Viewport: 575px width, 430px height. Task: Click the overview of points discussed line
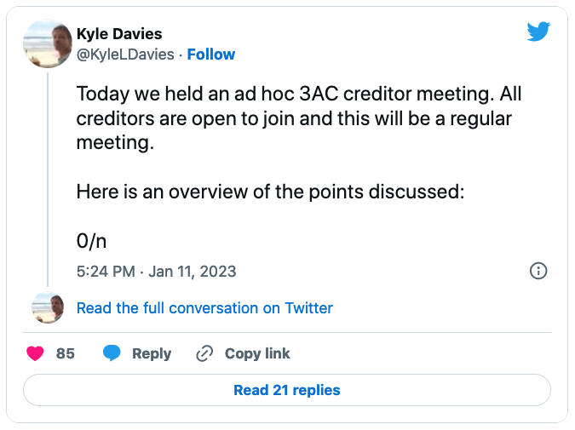click(x=270, y=192)
